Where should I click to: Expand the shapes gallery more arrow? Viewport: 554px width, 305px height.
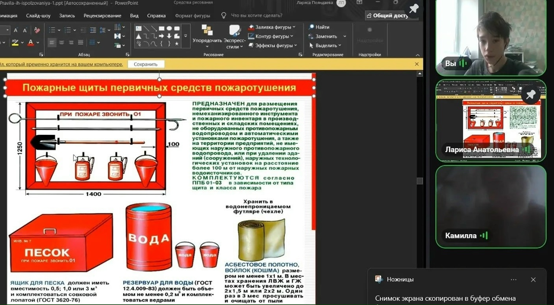coord(186,36)
